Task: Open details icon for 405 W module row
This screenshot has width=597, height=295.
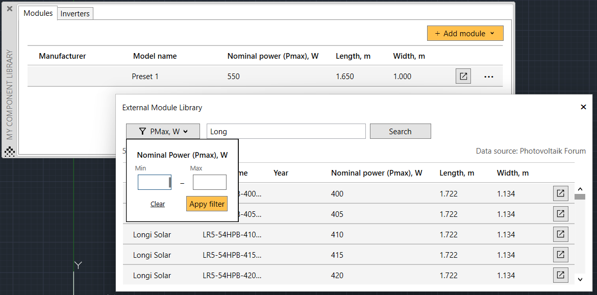Action: pyautogui.click(x=560, y=214)
